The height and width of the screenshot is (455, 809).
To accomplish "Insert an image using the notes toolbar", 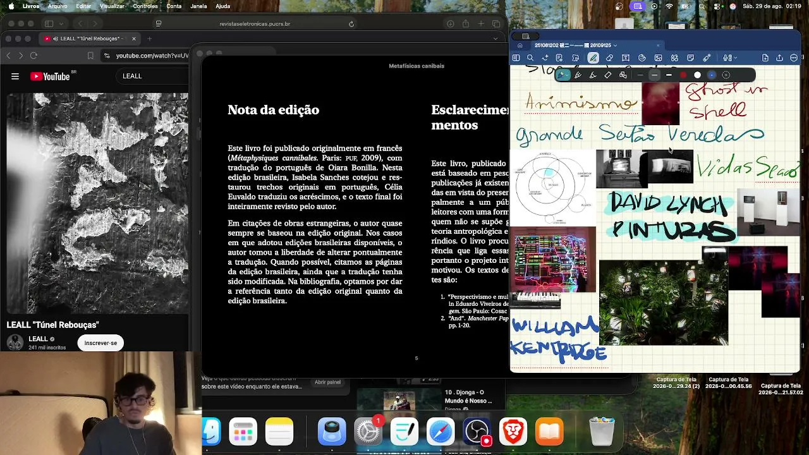I will pos(658,58).
